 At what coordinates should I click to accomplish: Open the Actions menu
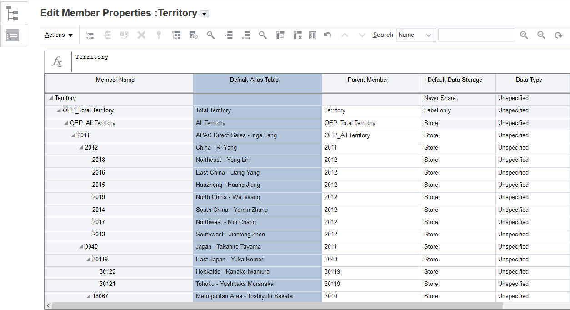(58, 35)
